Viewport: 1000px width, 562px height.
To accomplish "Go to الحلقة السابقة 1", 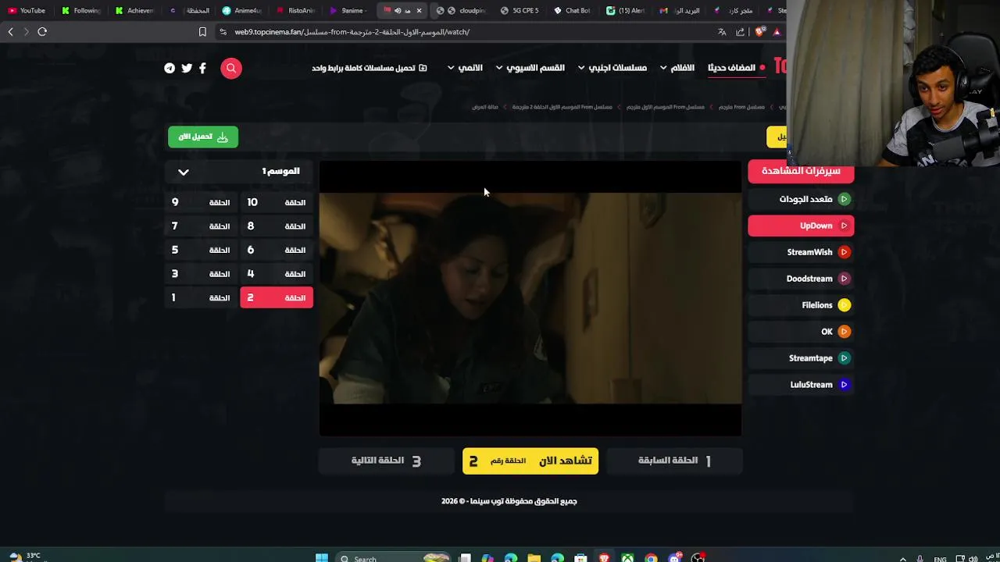I will (x=674, y=461).
